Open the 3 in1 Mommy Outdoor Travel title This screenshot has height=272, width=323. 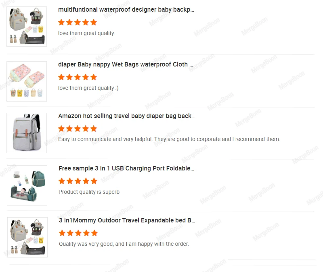pos(127,220)
